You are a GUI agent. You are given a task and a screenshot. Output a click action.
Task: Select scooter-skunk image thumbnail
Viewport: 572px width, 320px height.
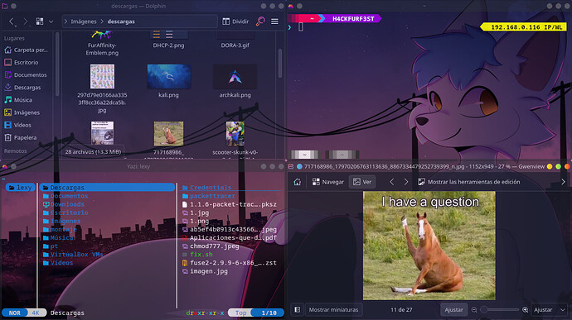tap(235, 134)
